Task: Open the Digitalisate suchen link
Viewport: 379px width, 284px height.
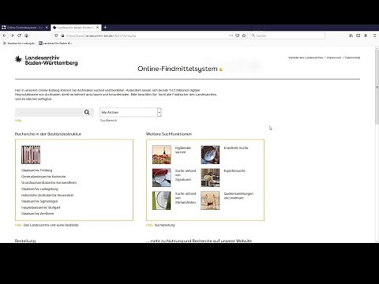Action: [183, 150]
